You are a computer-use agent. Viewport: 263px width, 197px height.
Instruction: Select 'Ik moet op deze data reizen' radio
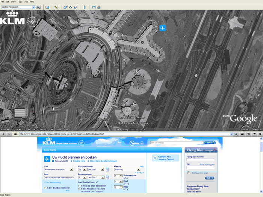[x=79, y=186]
